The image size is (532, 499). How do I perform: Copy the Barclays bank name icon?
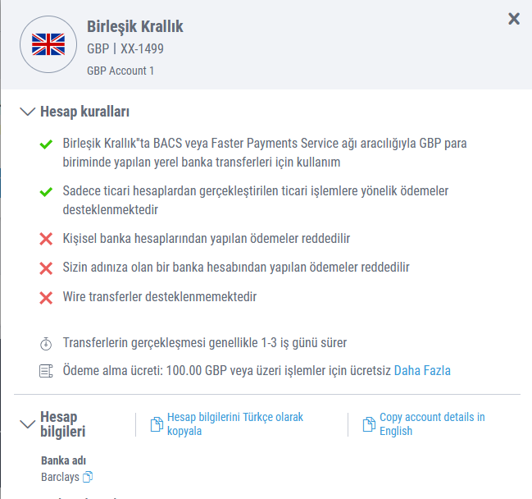(x=88, y=477)
